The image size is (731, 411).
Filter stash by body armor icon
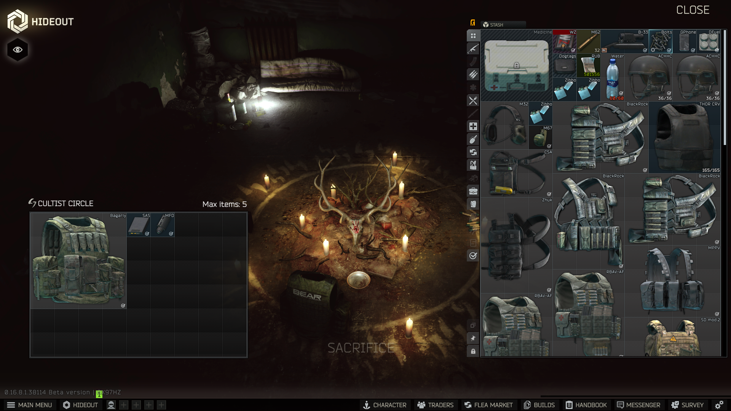pos(473,204)
